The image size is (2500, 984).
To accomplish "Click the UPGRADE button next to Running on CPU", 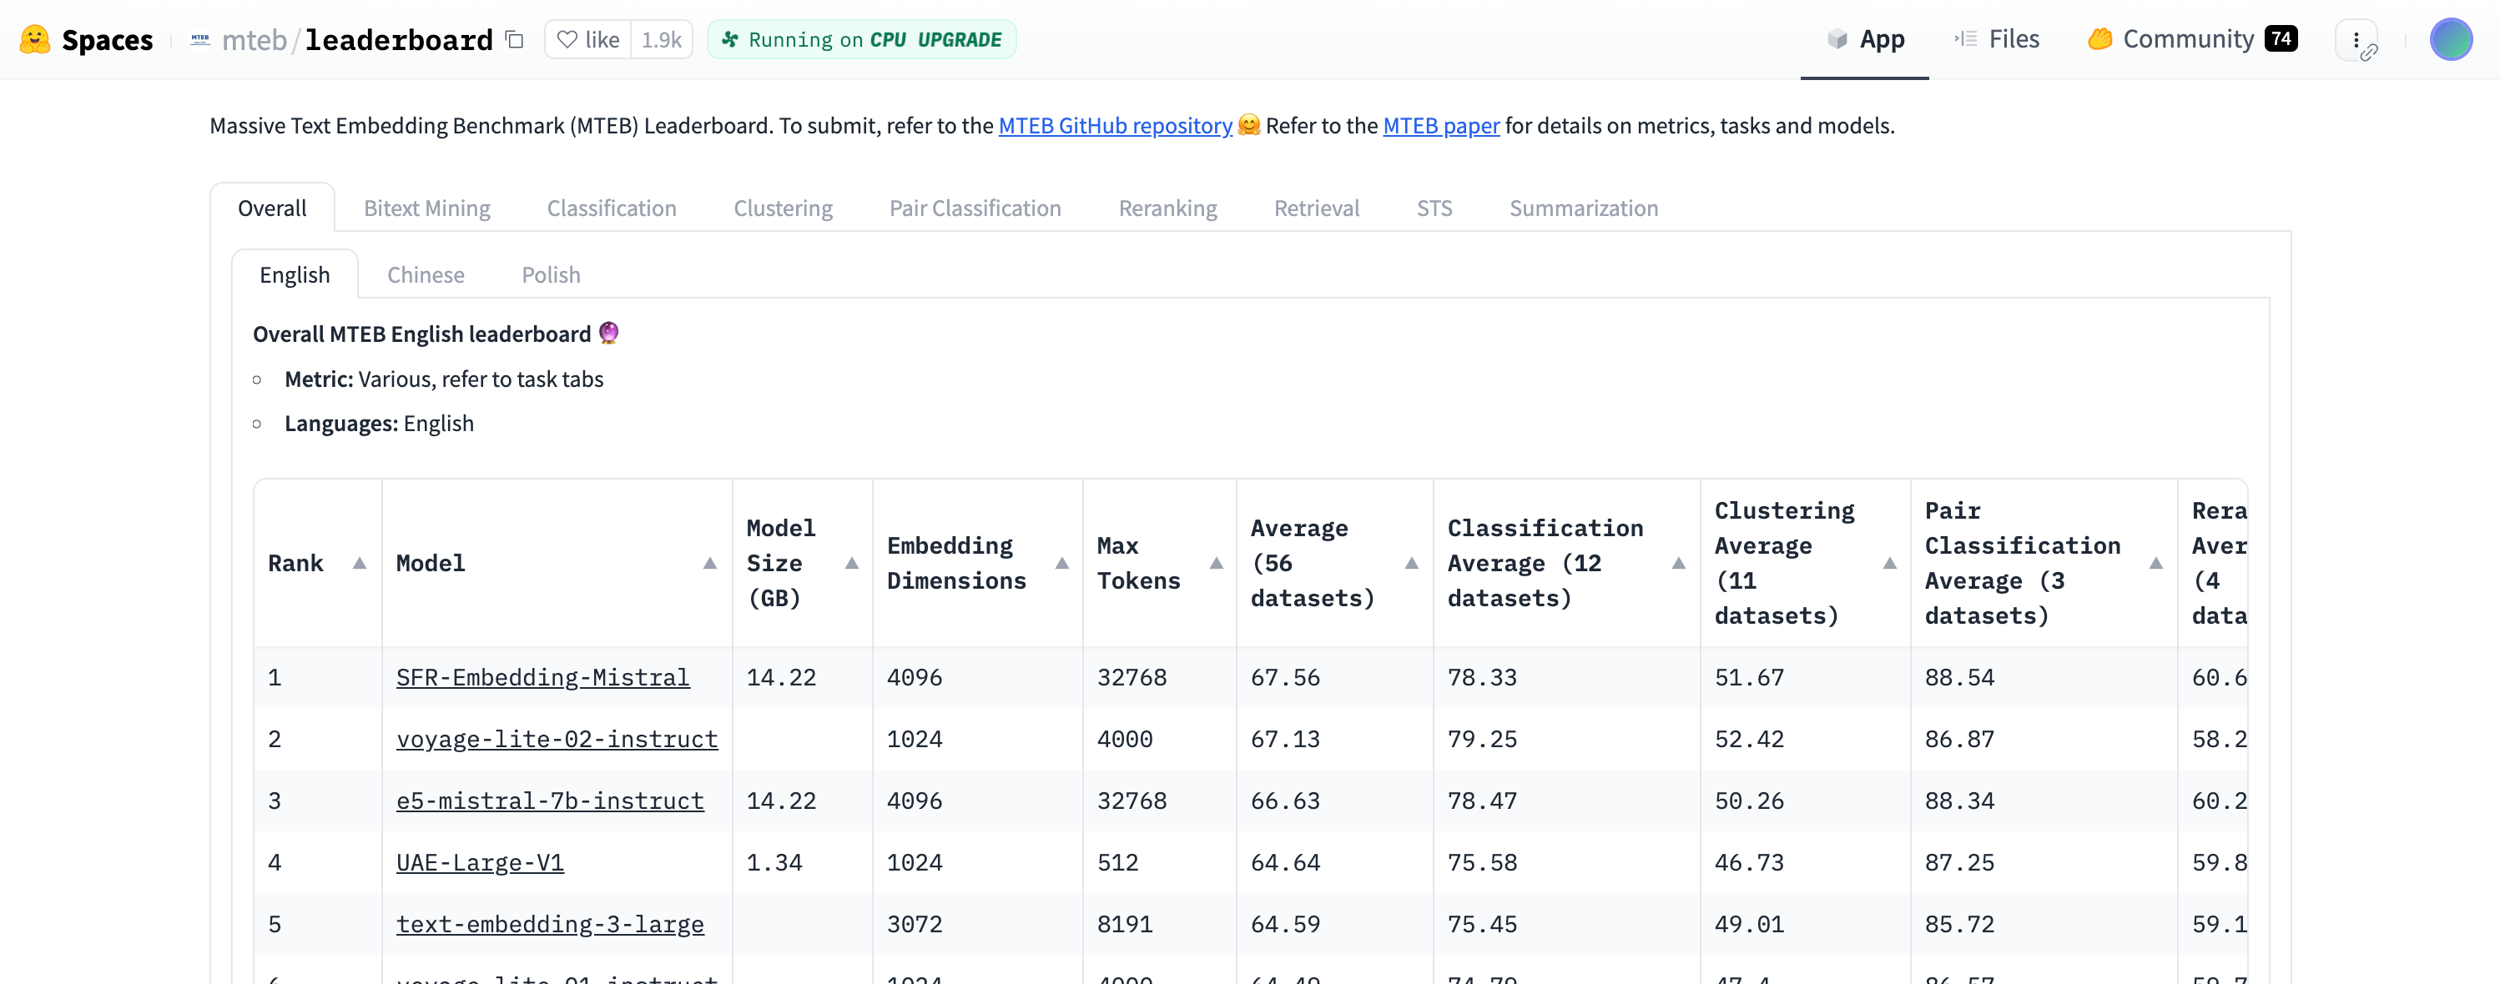I will [x=960, y=40].
